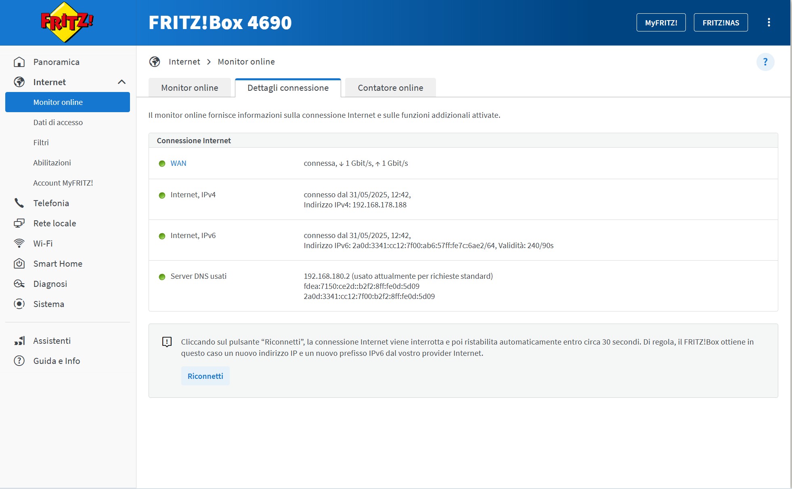792x489 pixels.
Task: Click the Smart Home power icon
Action: coord(19,263)
